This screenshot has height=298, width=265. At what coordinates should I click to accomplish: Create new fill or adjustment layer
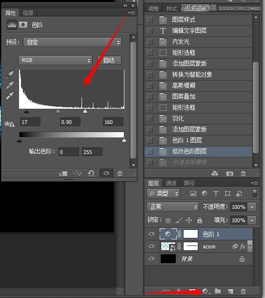(x=205, y=291)
